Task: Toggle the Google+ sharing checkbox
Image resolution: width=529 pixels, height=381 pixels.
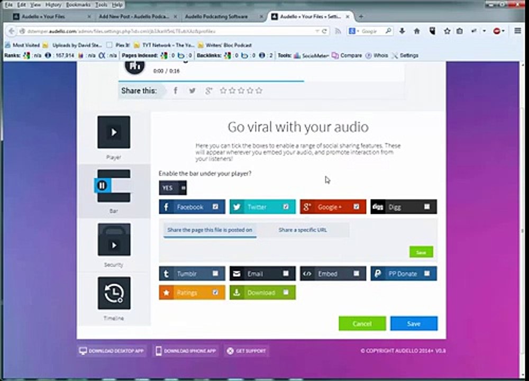Action: point(356,206)
